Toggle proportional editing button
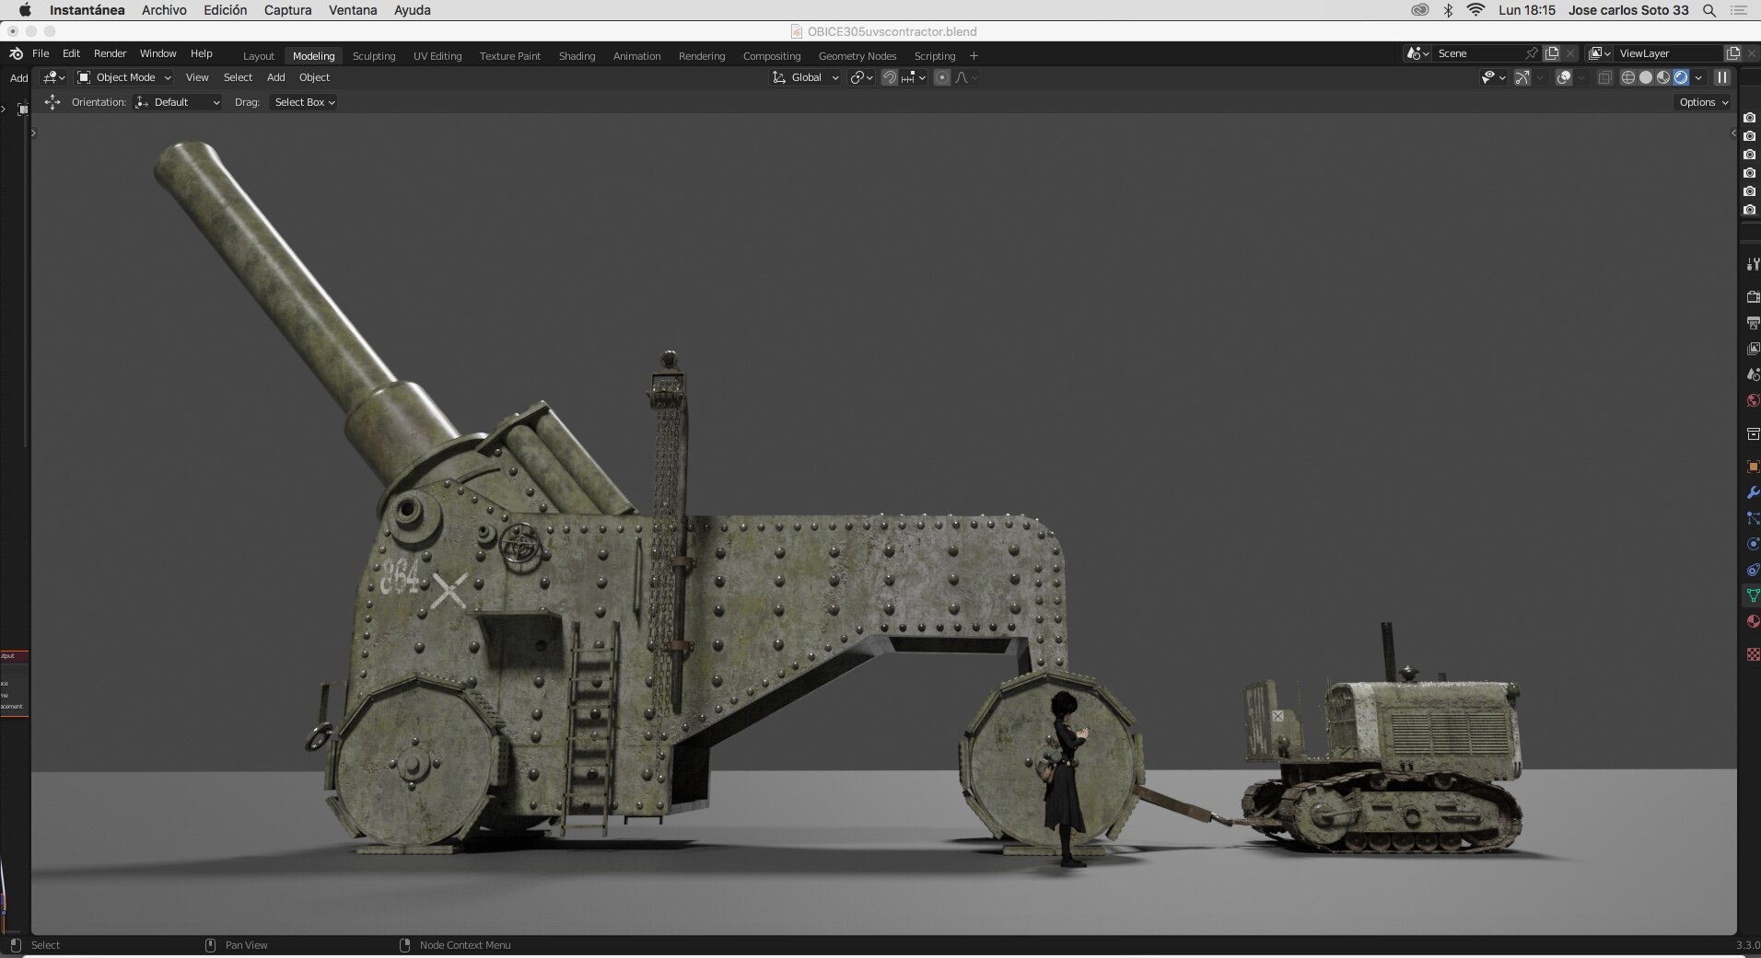Viewport: 1761px width, 958px height. (941, 77)
